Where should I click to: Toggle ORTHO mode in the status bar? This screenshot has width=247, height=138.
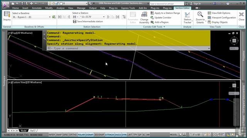73,135
